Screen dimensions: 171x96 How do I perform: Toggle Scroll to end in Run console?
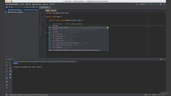point(10,71)
